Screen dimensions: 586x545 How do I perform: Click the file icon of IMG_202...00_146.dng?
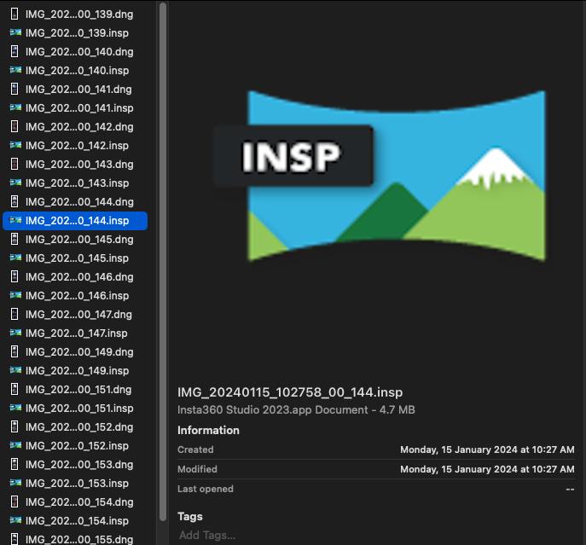pos(15,276)
